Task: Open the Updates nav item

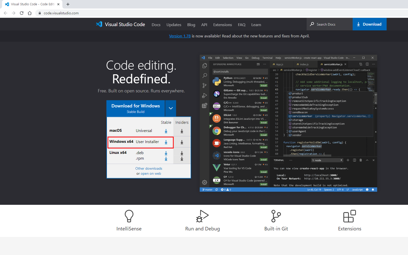Action: click(174, 25)
